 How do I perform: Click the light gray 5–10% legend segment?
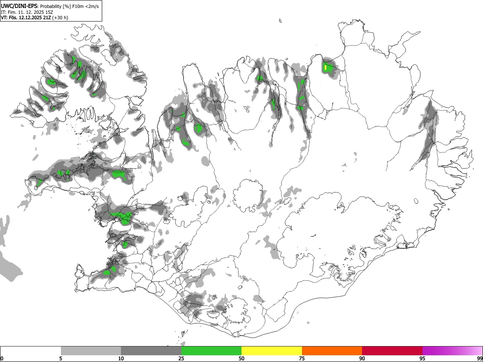tap(91, 351)
